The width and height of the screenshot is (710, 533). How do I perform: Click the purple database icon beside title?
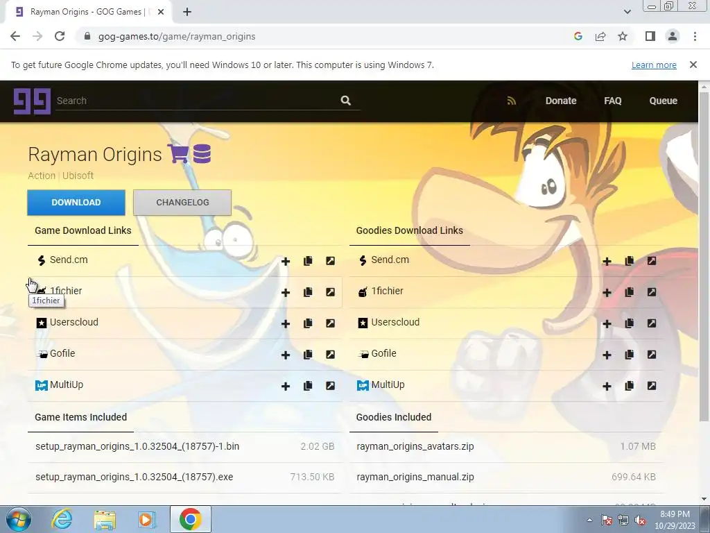click(202, 153)
